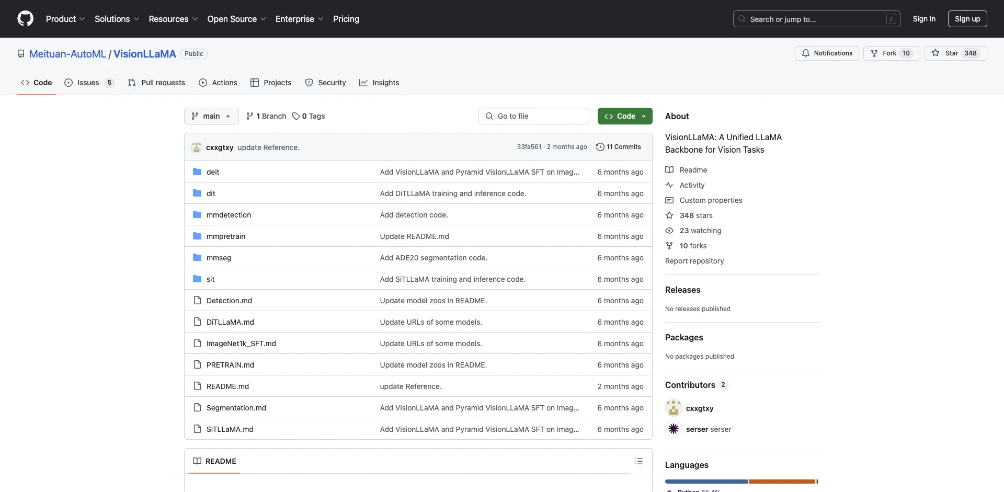
Task: Fork the repository with Fork button
Action: (892, 53)
